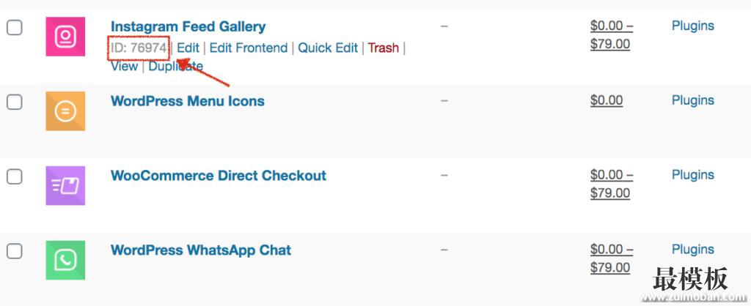Image resolution: width=751 pixels, height=306 pixels.
Task: Click the green WhatsApp Chat icon
Action: click(65, 260)
